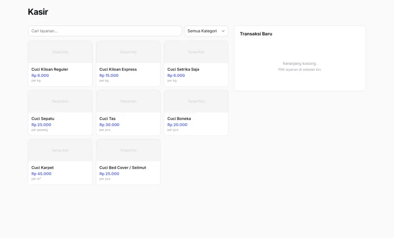The height and width of the screenshot is (238, 394).
Task: Expand category list via chevron arrow
Action: click(223, 31)
